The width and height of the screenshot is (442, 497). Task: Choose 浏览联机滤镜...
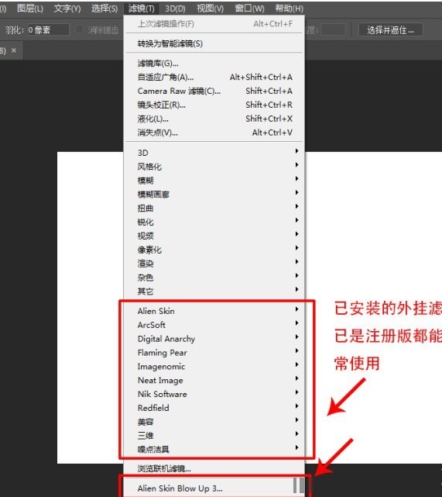coord(214,468)
